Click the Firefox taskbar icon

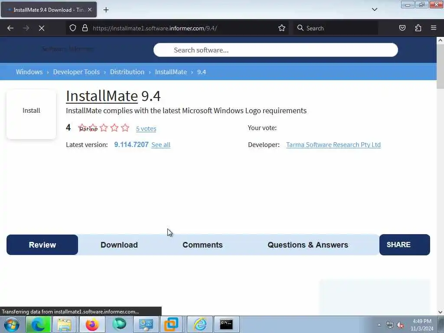coord(92,324)
